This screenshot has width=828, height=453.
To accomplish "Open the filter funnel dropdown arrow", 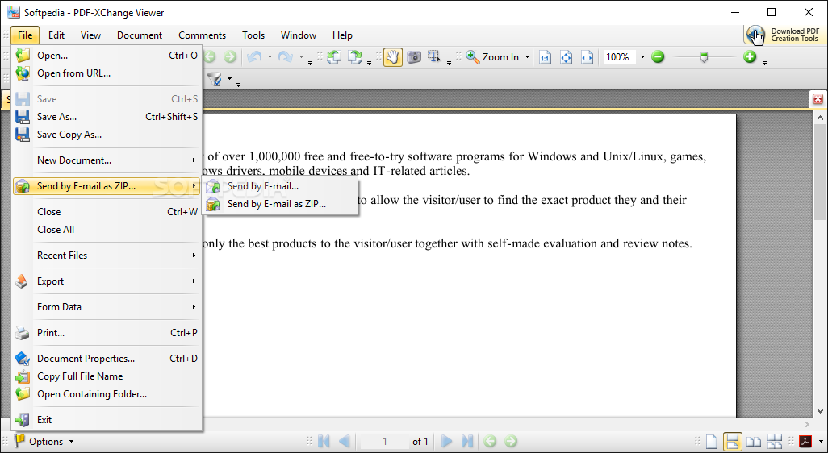I will point(229,80).
